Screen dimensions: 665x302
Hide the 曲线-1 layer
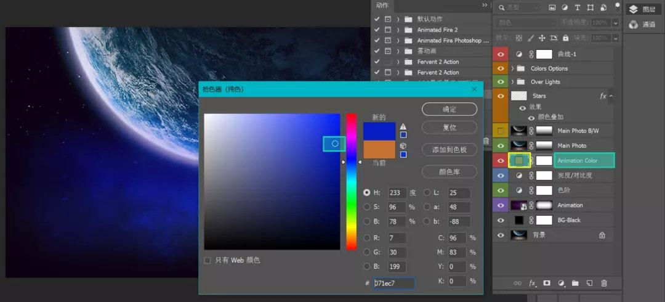(x=501, y=54)
